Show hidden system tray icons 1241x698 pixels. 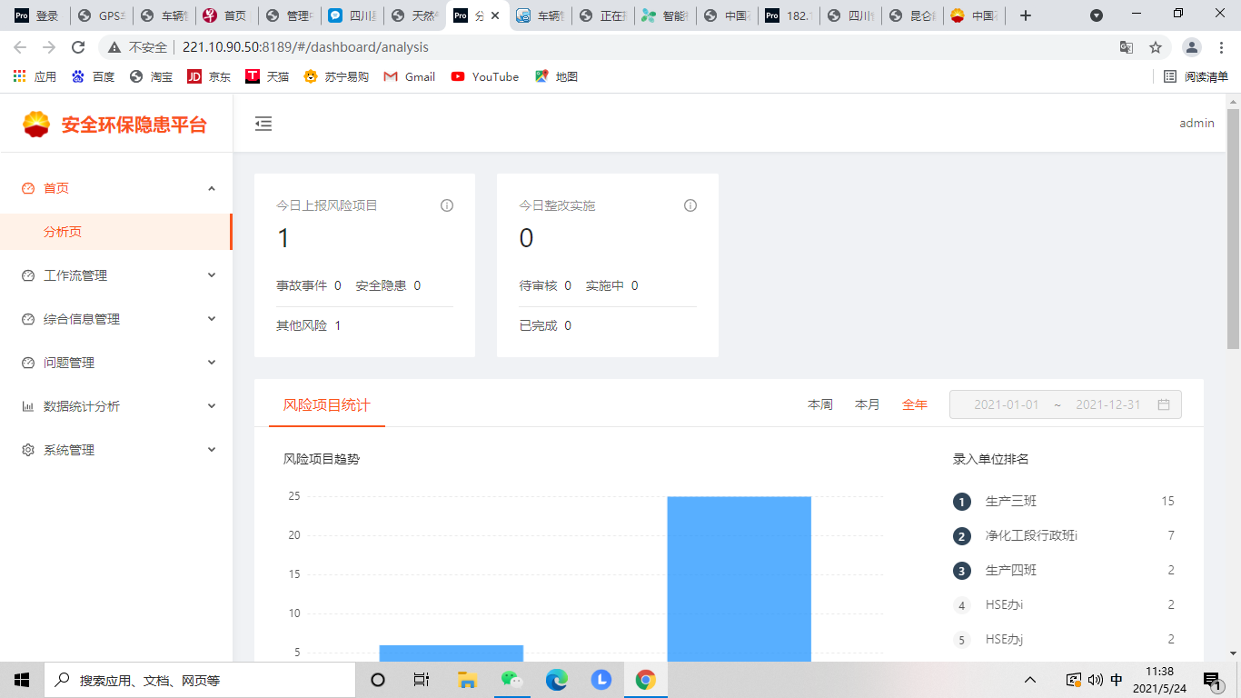click(1030, 680)
